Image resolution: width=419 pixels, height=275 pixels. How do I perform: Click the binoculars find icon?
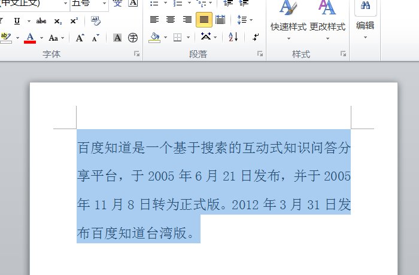365,5
